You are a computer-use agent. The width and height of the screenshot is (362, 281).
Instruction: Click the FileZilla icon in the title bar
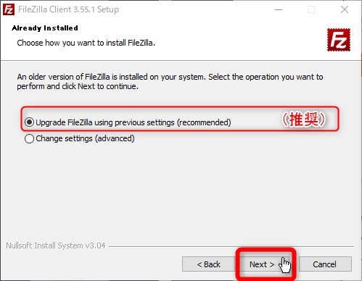tap(9, 9)
